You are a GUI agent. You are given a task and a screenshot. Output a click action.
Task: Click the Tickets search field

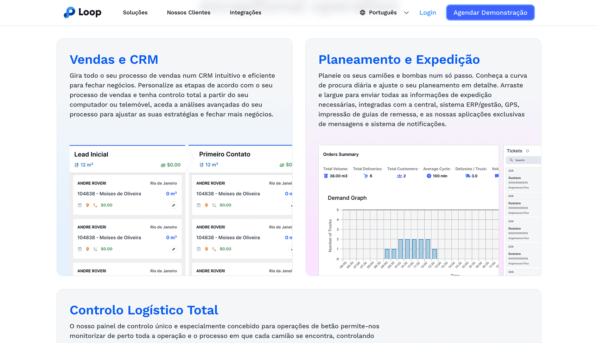(526, 160)
